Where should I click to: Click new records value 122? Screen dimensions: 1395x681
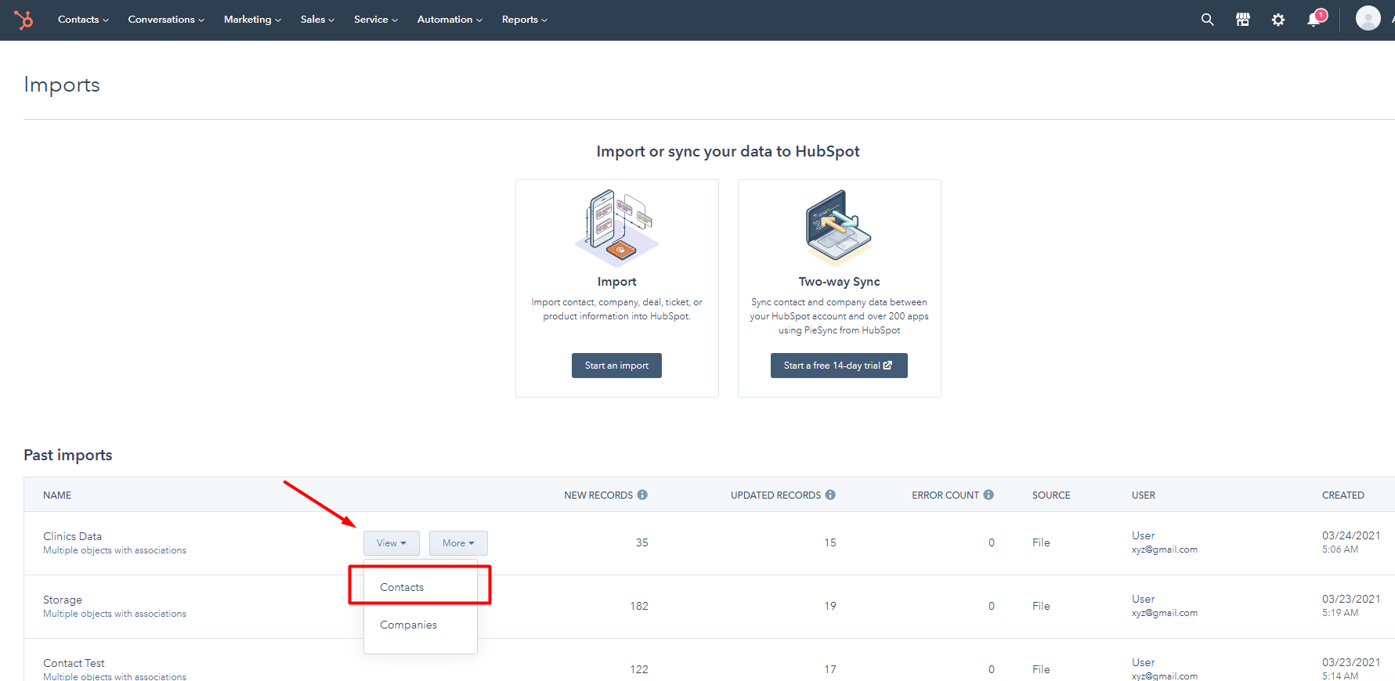[x=639, y=669]
